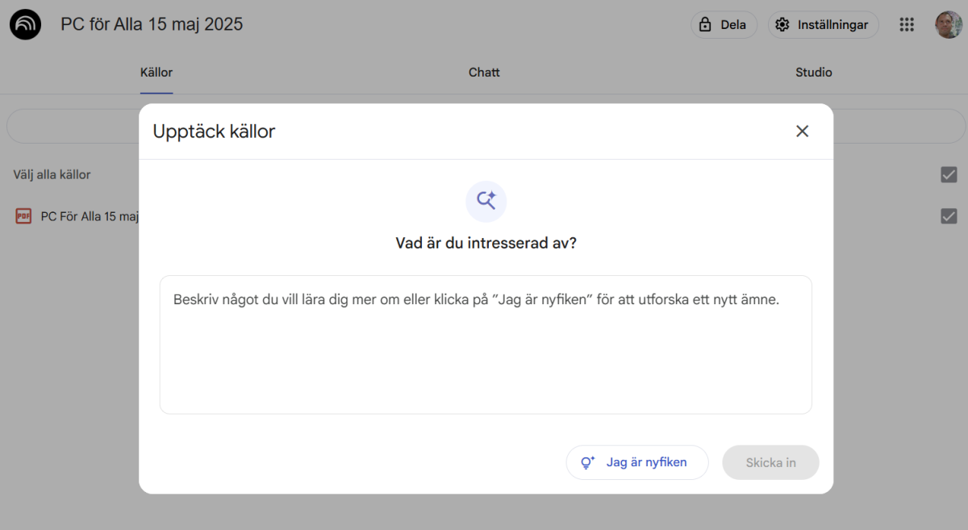Click the Välj alla källor label
This screenshot has width=968, height=530.
52,174
